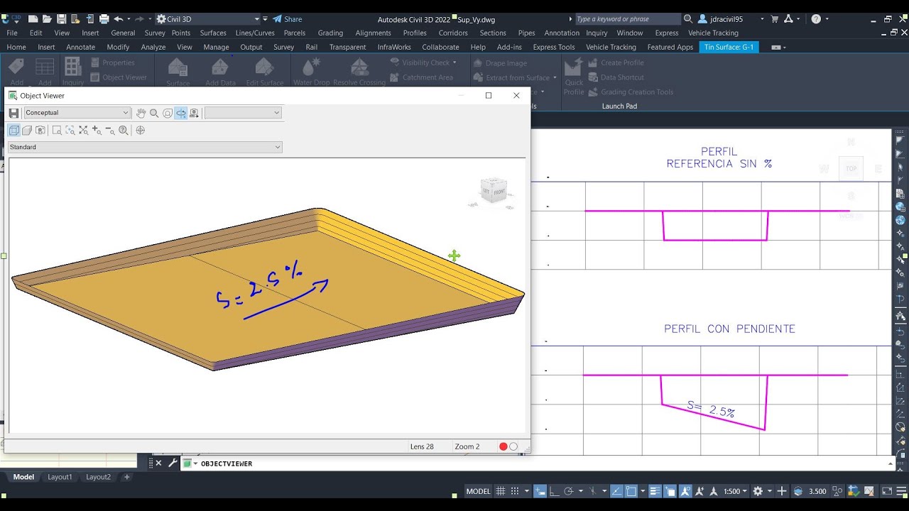Click the crosshair target icon in Object Viewer
Screen dimensions: 909x511
pos(140,131)
